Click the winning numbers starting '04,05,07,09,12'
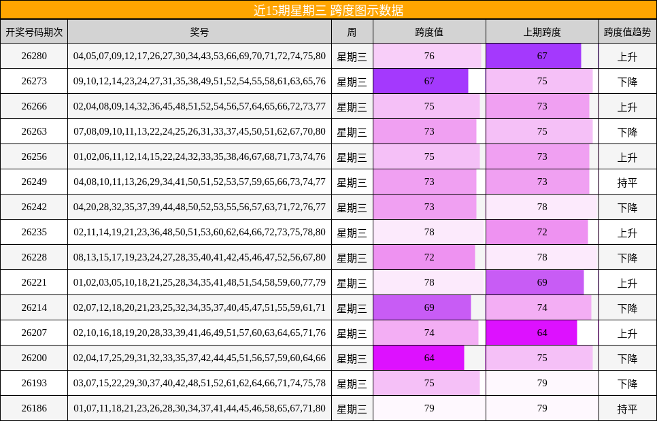This screenshot has width=657, height=421. 199,56
